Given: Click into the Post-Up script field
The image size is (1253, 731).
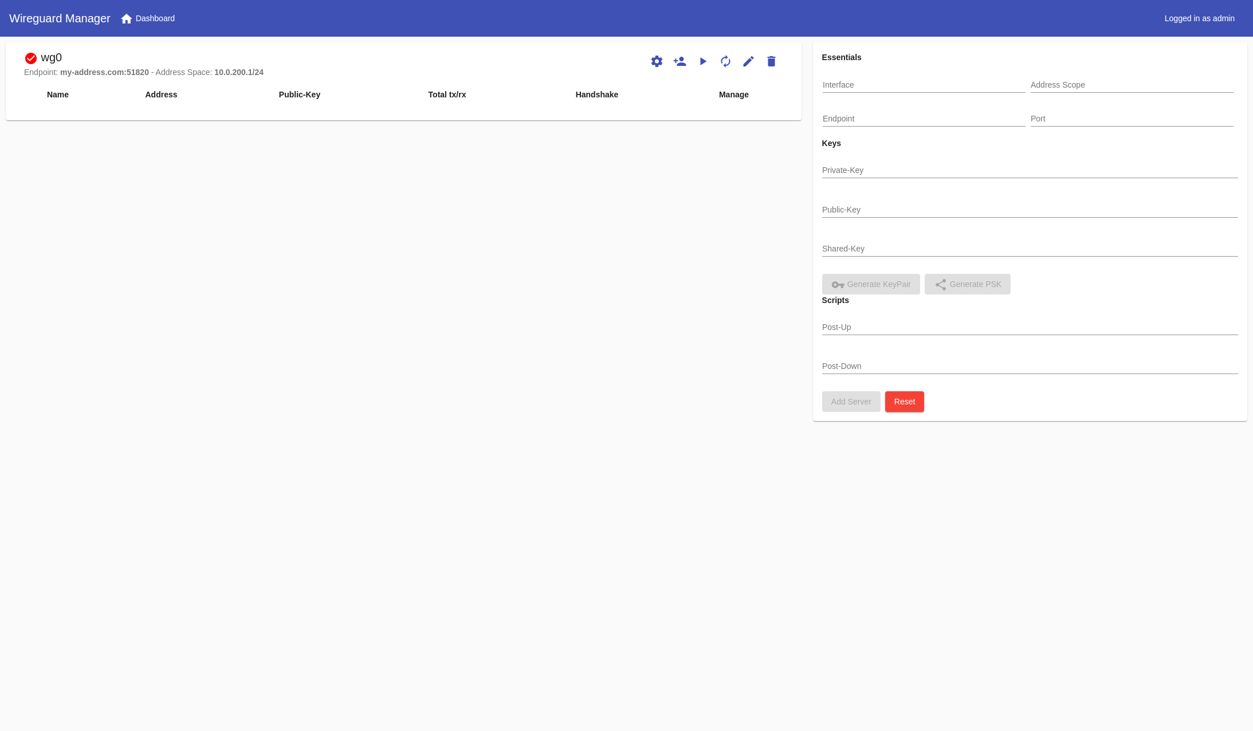Looking at the screenshot, I should click(1030, 327).
